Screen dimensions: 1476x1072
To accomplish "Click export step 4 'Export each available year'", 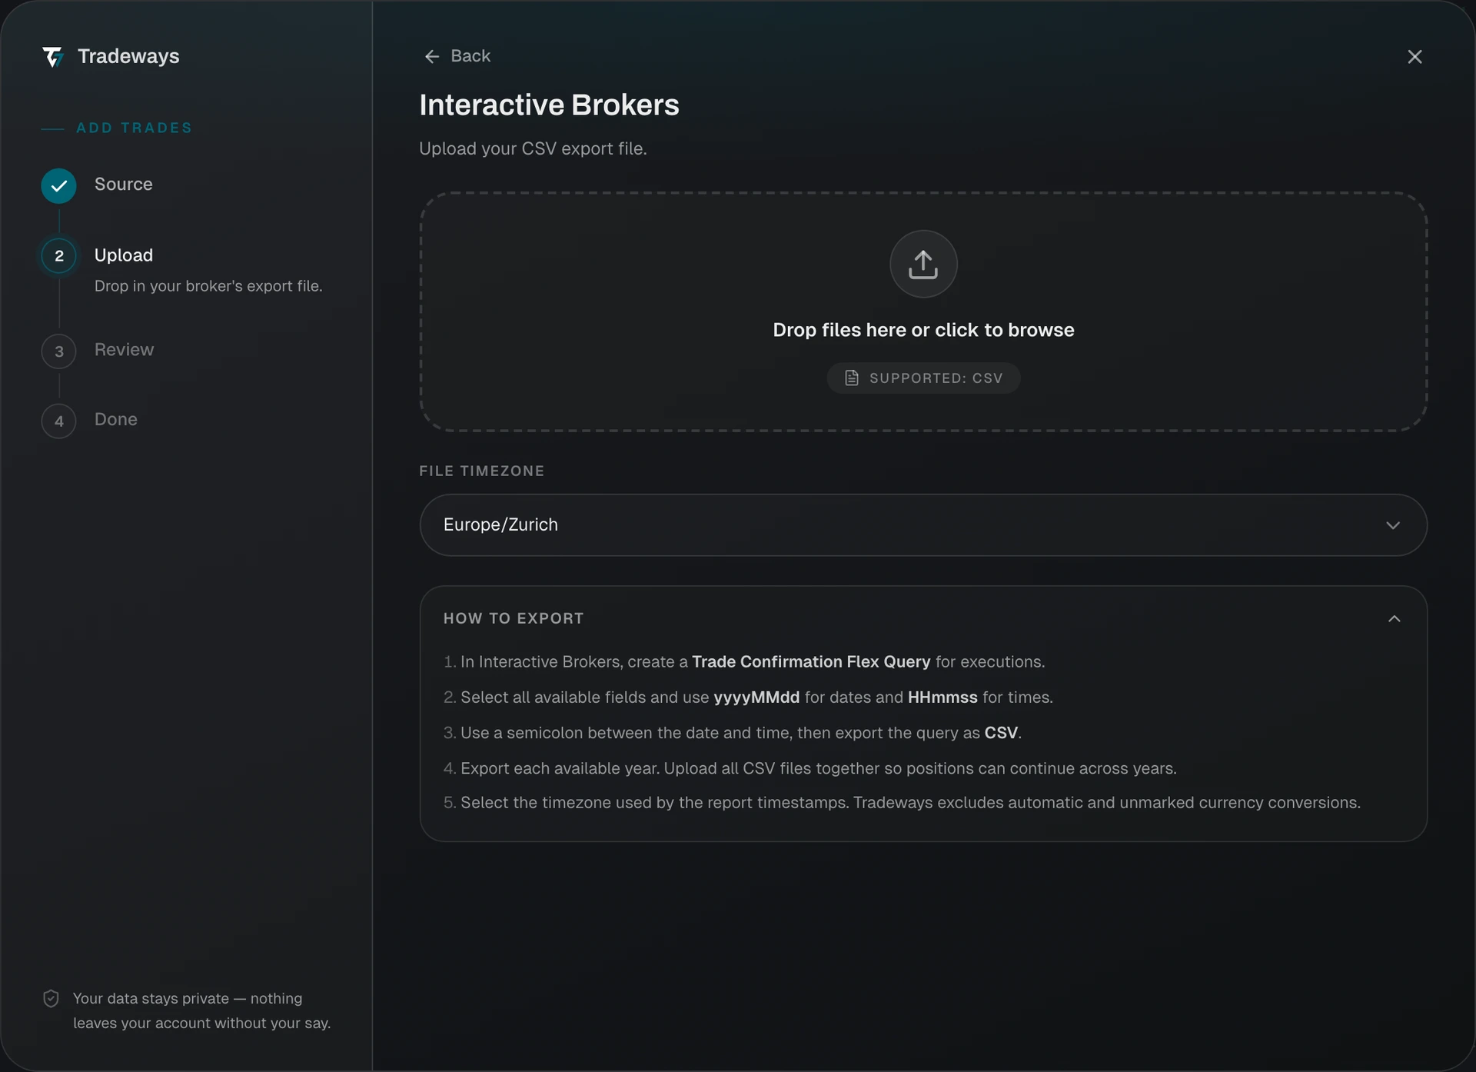I will coord(810,769).
